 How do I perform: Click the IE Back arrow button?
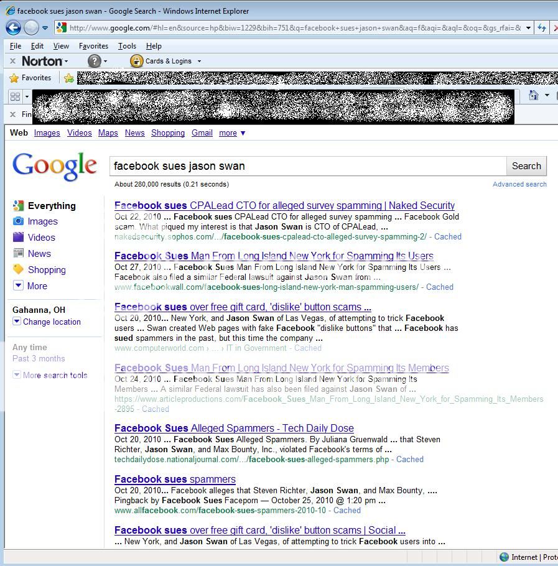click(13, 28)
